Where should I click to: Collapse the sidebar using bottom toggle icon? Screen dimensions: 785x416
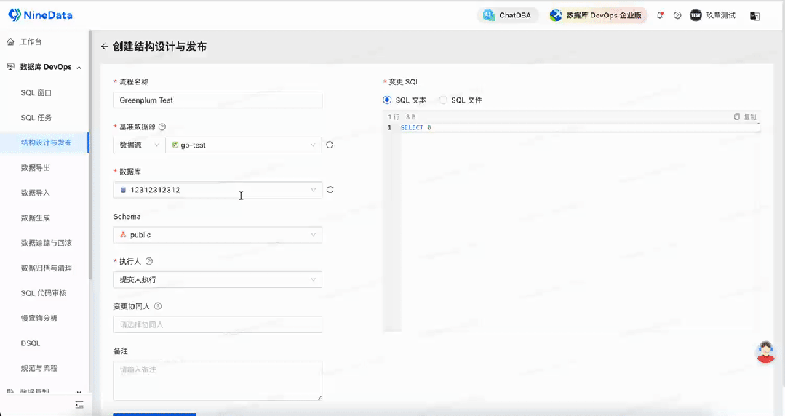79,404
